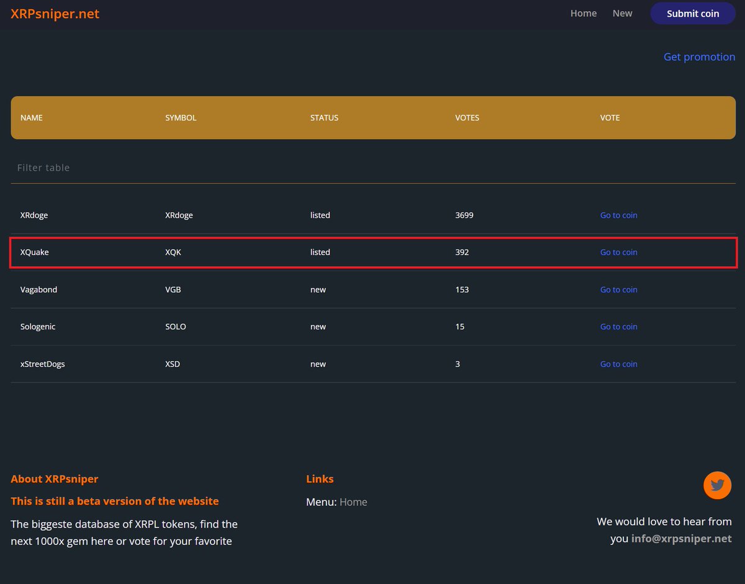Sort by the VOTES column header
The image size is (745, 584).
467,117
